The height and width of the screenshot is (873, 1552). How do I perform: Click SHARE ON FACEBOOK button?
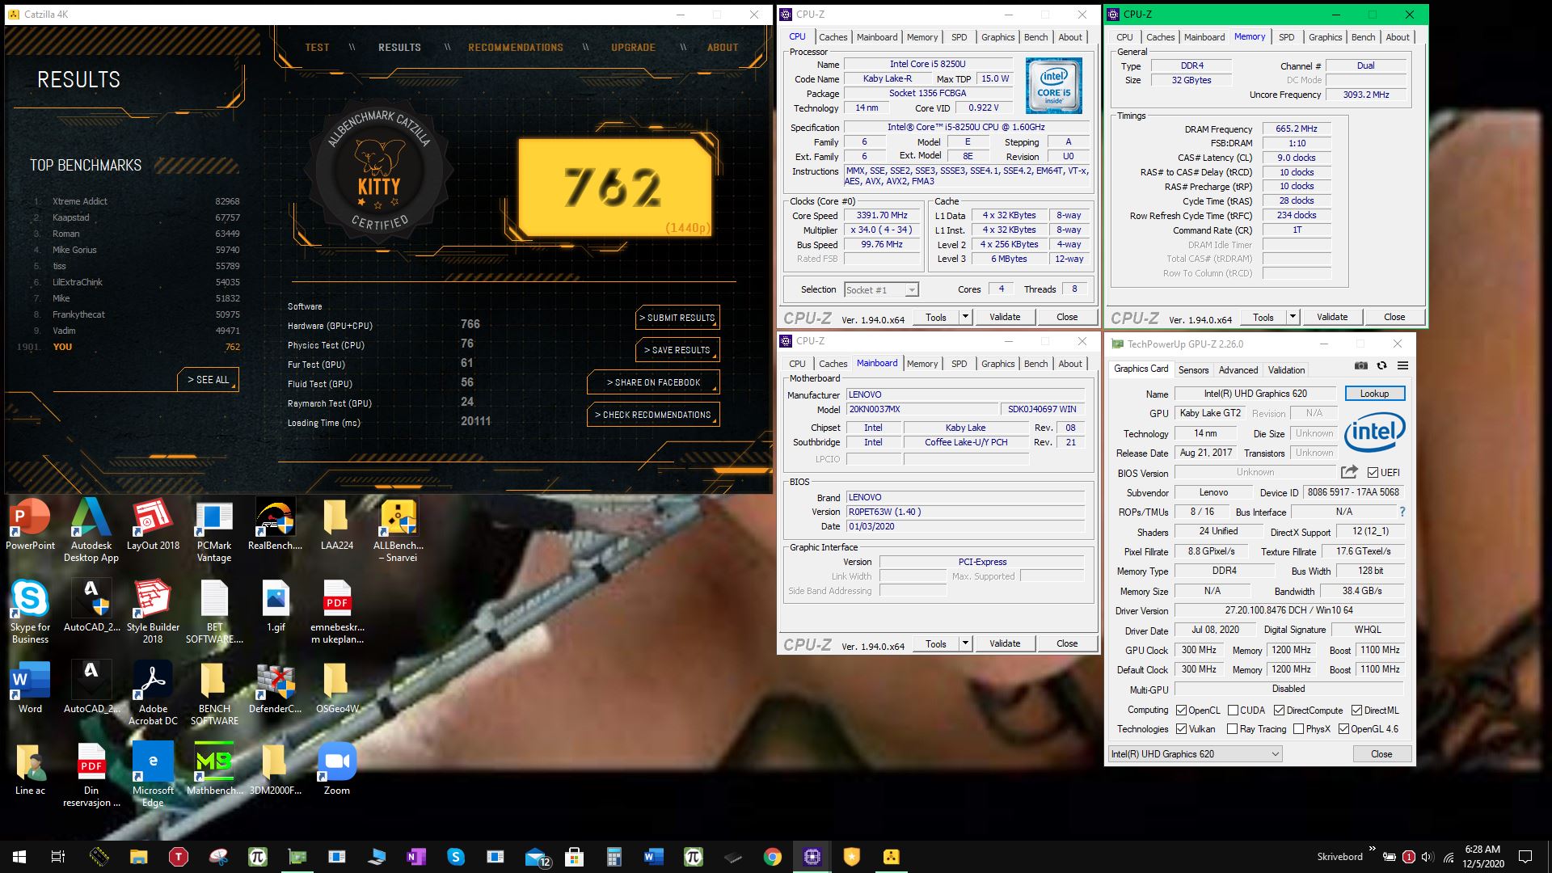[x=653, y=382]
